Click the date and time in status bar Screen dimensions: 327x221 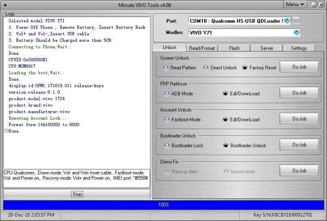tap(31, 215)
